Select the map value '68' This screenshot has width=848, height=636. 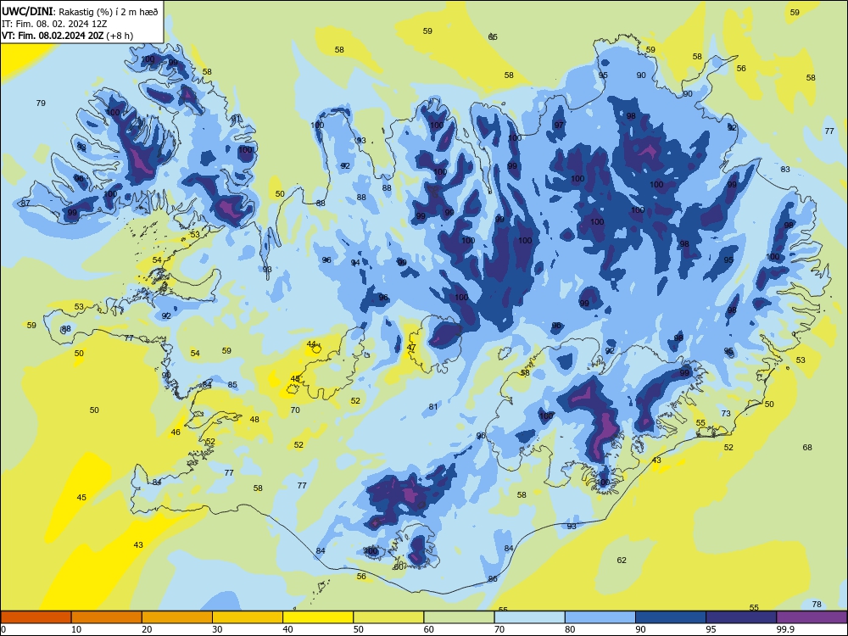coord(807,447)
